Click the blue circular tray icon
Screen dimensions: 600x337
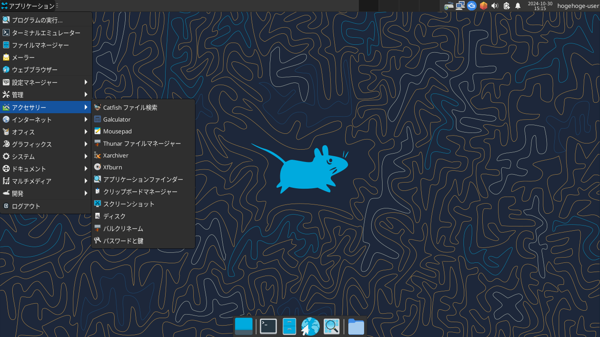tap(472, 6)
